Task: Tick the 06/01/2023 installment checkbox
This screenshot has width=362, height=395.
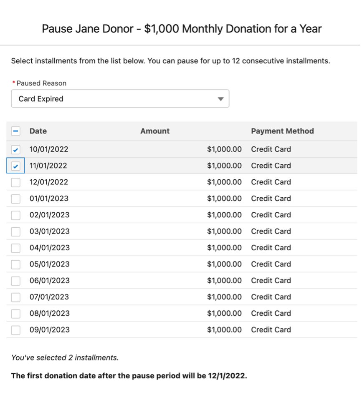Action: tap(15, 281)
